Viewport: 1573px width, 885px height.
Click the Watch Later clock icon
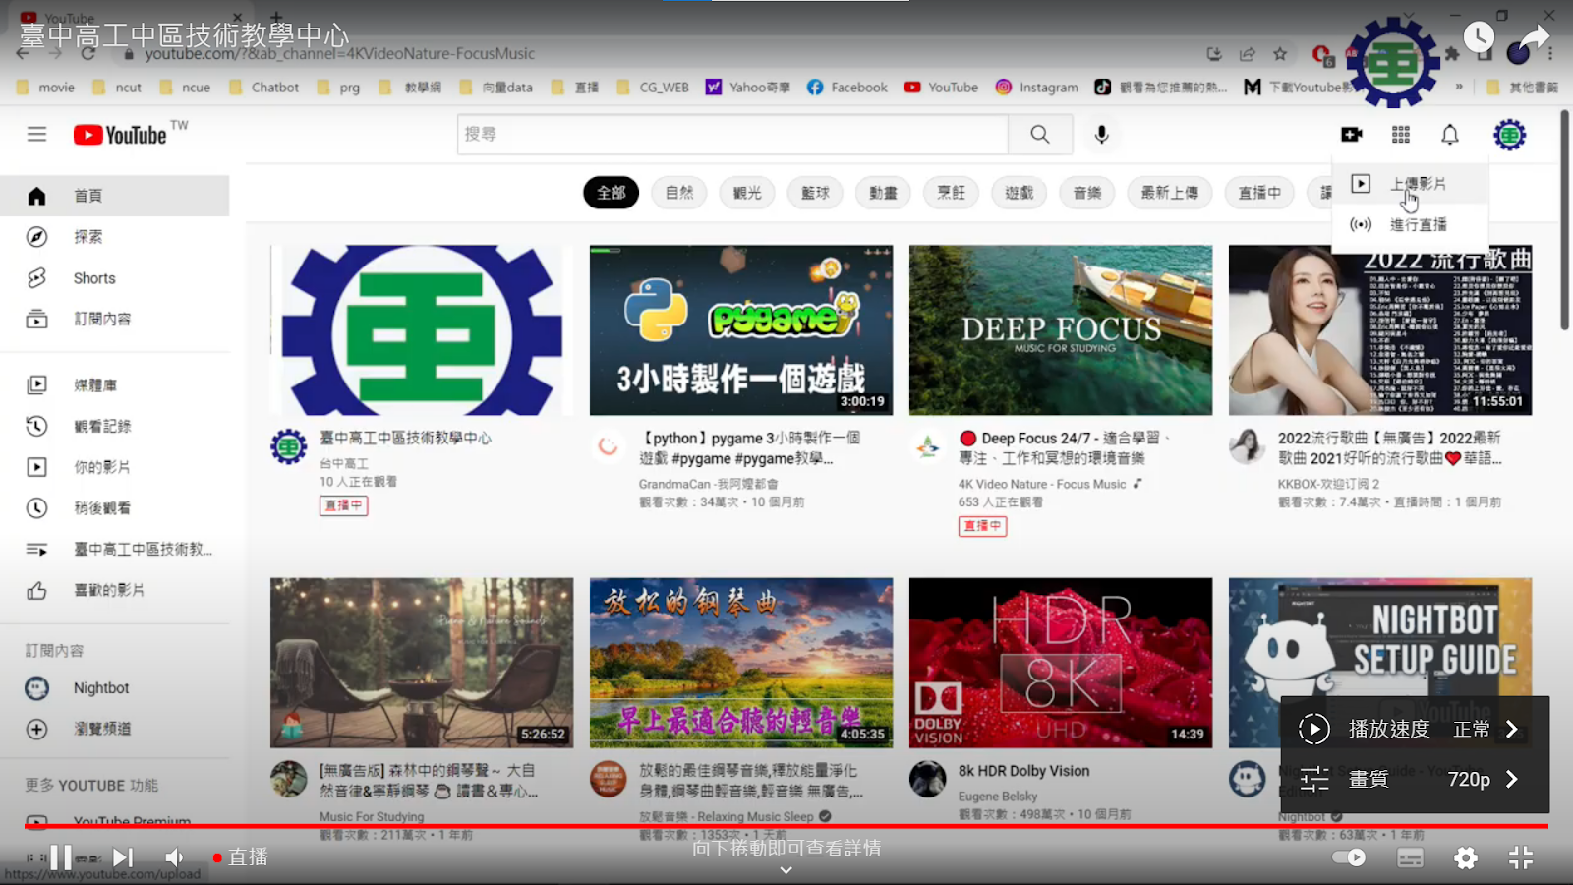[1479, 37]
